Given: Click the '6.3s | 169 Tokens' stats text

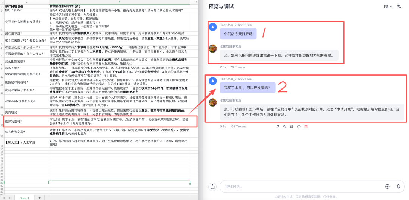Looking at the screenshot, I should 233,127.
